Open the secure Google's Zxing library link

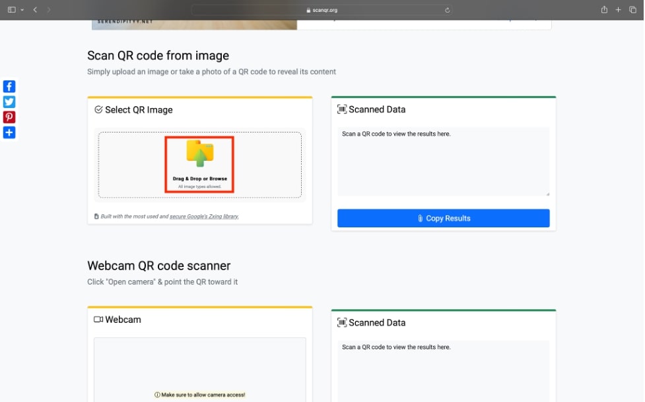(204, 216)
